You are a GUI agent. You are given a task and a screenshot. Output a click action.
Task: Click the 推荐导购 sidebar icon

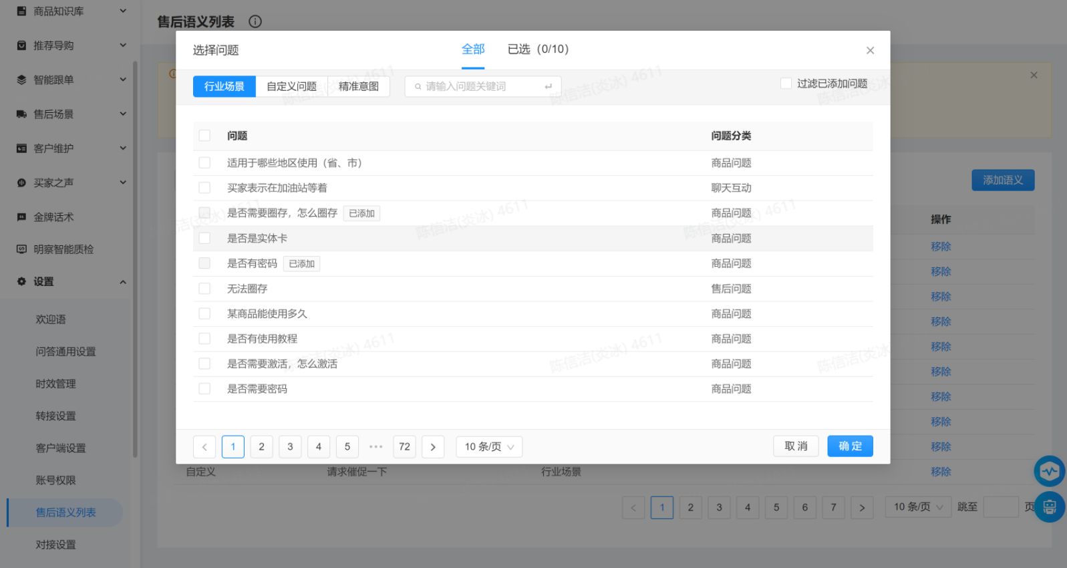click(21, 45)
